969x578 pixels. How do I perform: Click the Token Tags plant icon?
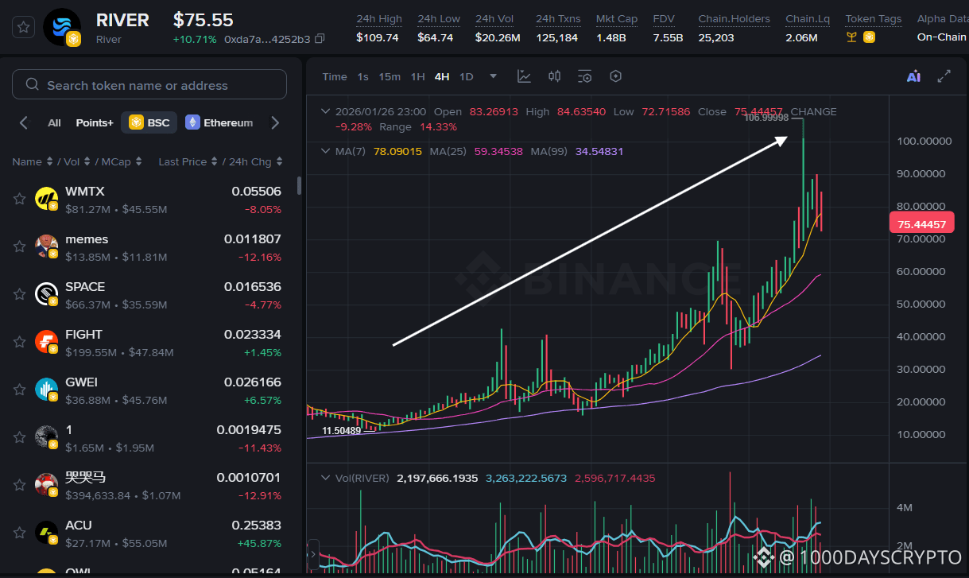[x=852, y=37]
